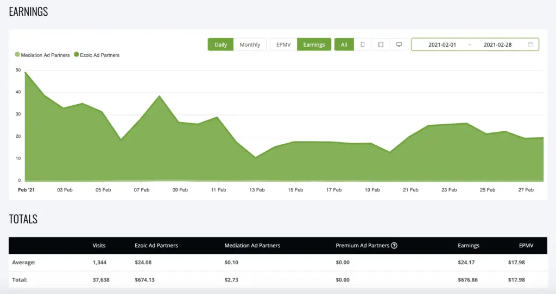
Task: Select the Average row label
Action: coord(24,263)
